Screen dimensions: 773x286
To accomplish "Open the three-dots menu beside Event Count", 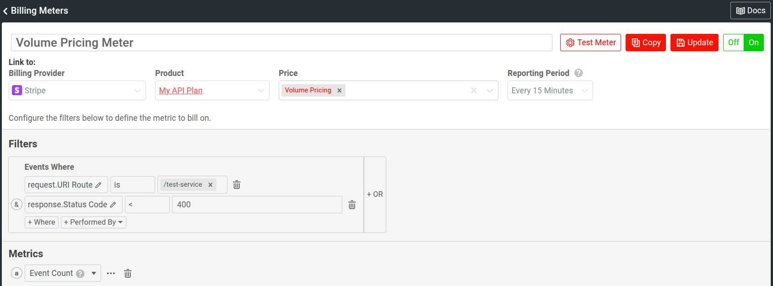I will (x=111, y=274).
